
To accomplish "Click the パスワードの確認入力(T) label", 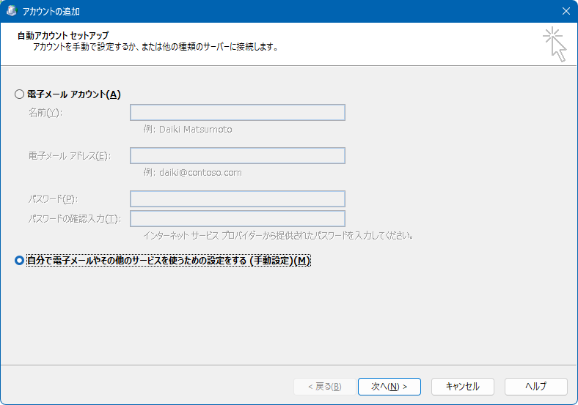I will point(74,219).
